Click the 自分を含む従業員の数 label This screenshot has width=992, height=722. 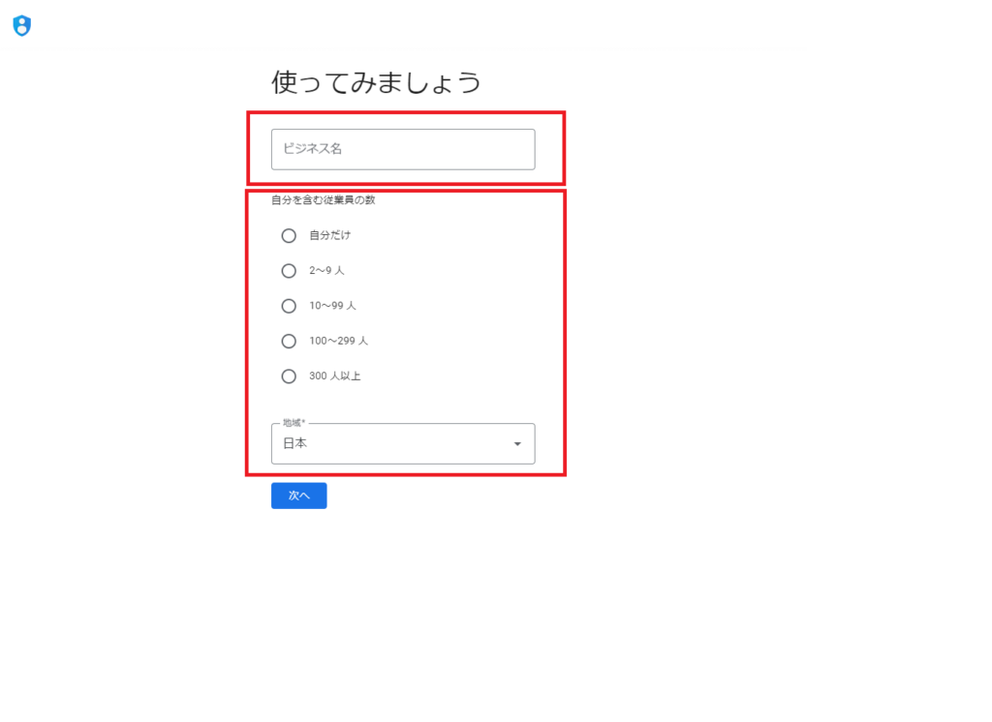[x=324, y=201]
